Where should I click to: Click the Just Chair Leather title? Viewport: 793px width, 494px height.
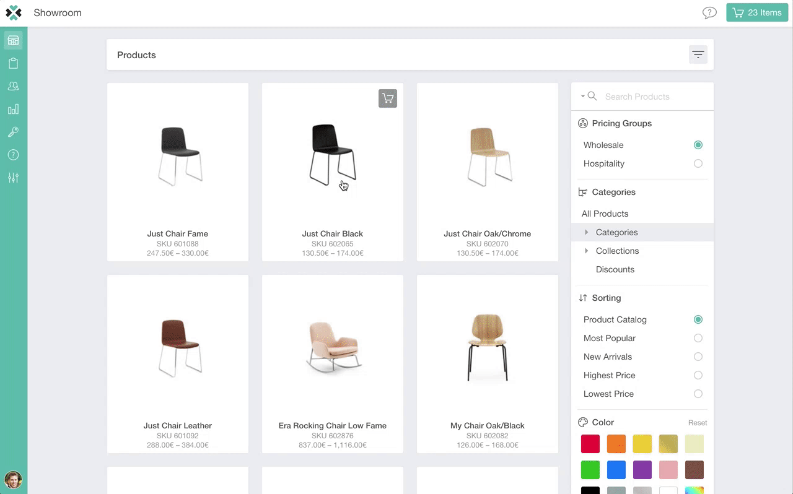pos(178,425)
